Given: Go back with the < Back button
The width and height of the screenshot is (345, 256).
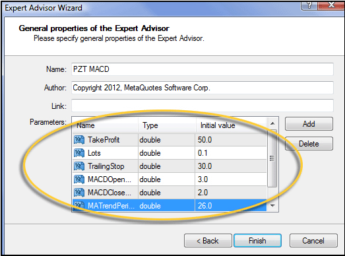Looking at the screenshot, I should [x=208, y=241].
